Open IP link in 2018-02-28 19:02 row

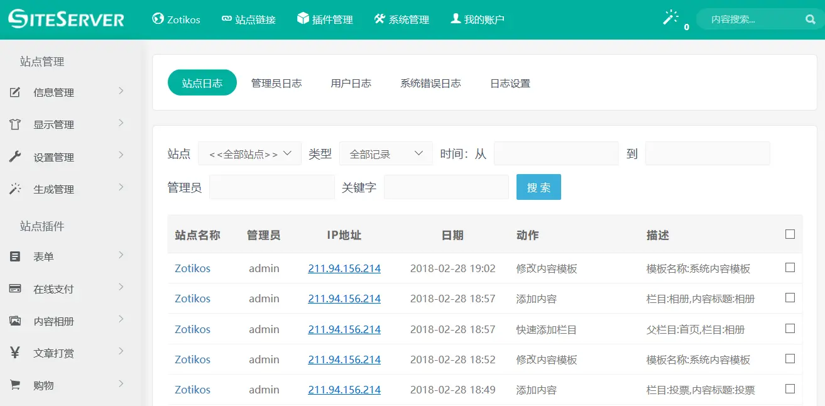point(344,268)
